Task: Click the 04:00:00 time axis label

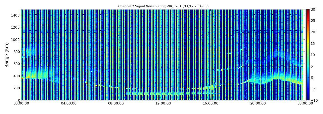Action: [x=68, y=104]
